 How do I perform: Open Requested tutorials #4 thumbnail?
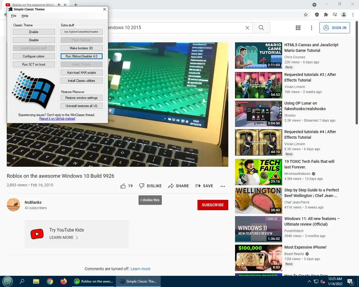(259, 142)
